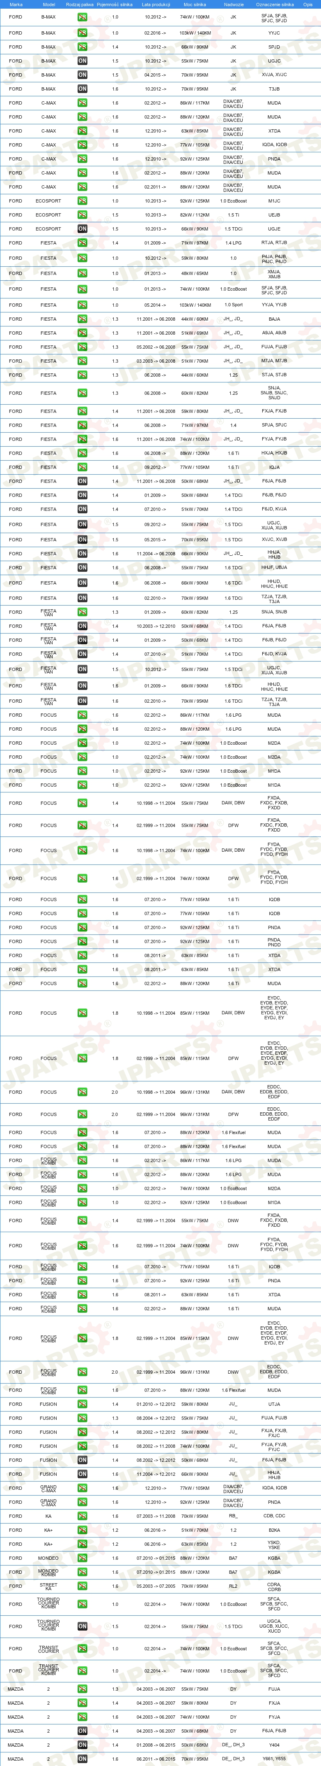Click body cell 1.5 Ti
Image resolution: width=321 pixels, height=1766 pixels.
[x=234, y=214]
